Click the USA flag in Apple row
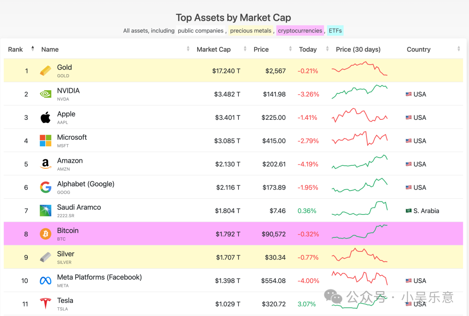 (409, 118)
